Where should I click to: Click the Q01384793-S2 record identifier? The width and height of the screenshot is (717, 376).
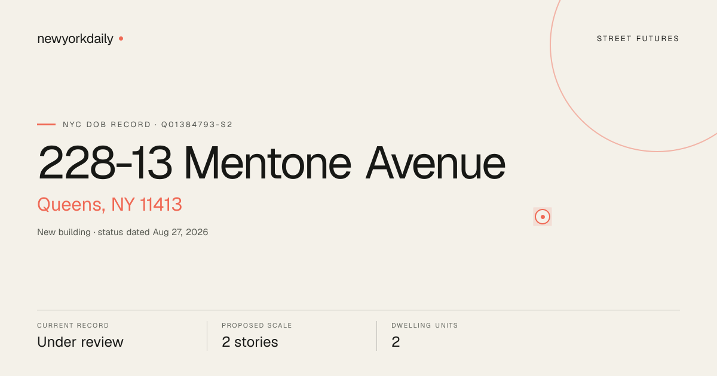[x=197, y=125]
